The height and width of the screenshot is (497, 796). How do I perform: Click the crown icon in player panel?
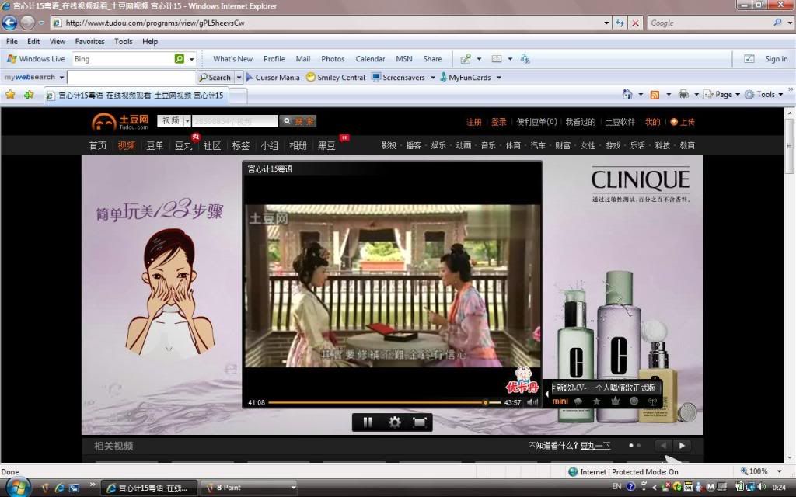615,401
